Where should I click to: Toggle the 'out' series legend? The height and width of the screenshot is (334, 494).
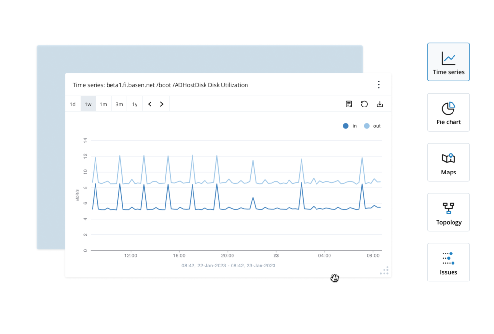372,126
